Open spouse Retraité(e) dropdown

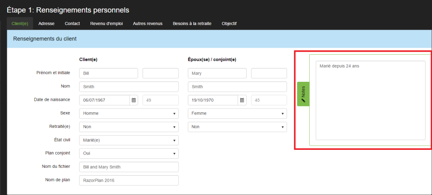(237, 127)
